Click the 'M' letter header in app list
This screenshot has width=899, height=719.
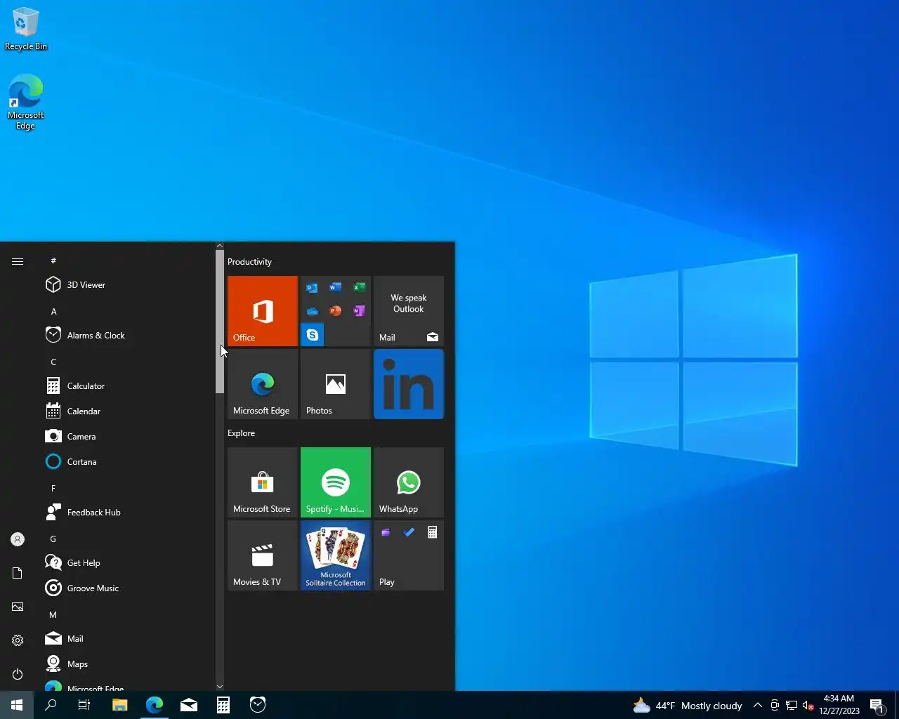[x=53, y=614]
